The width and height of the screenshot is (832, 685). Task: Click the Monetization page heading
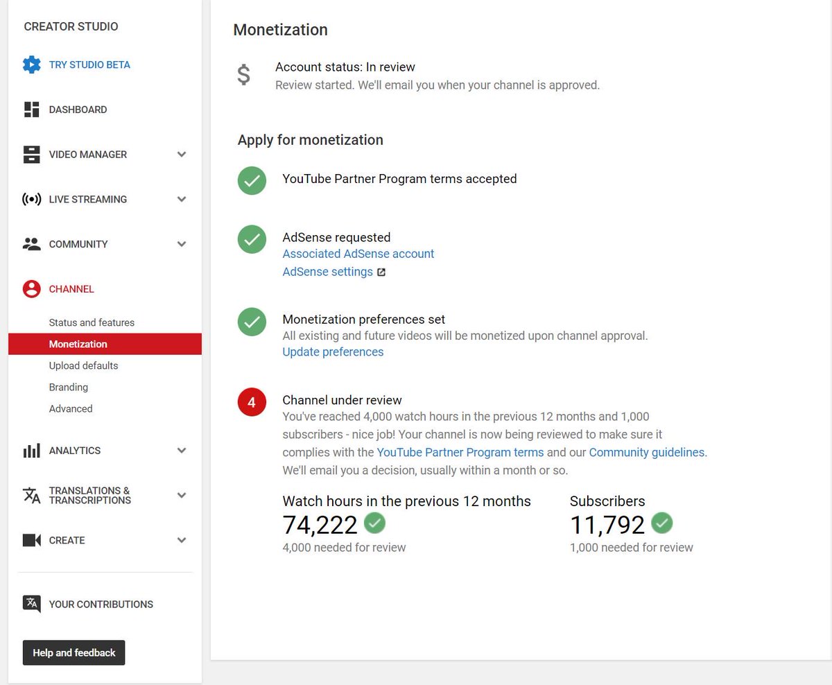[x=280, y=30]
